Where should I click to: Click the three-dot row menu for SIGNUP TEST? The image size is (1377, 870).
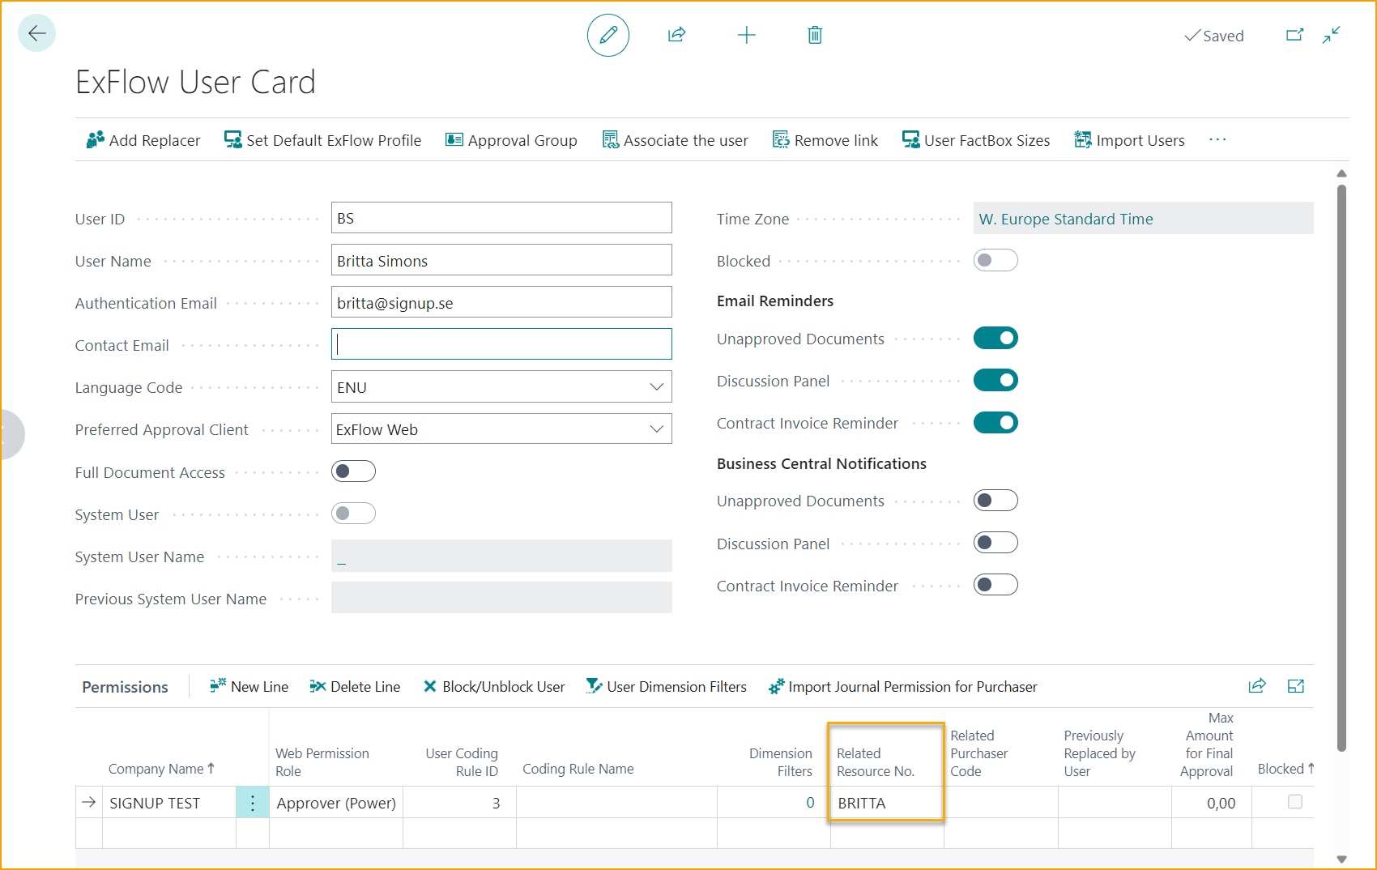[x=253, y=803]
